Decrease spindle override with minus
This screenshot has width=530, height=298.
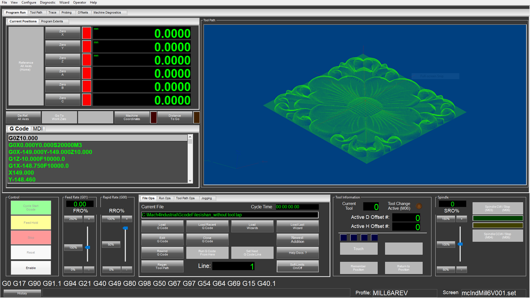pos(461,270)
